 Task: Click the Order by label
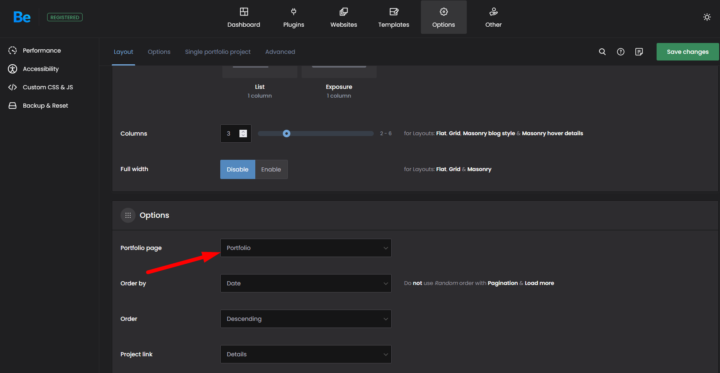coord(133,283)
